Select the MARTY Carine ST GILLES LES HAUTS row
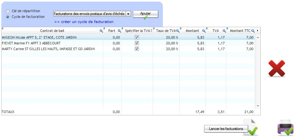This screenshot has width=297, height=138. point(128,49)
